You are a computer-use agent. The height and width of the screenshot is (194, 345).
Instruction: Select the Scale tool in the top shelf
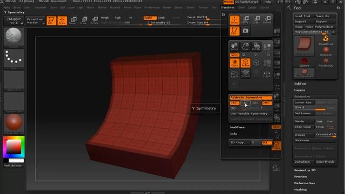(x=84, y=20)
